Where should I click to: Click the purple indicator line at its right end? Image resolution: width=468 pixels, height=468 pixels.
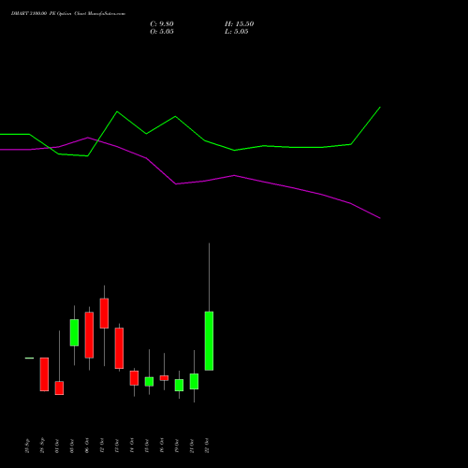[x=380, y=218]
